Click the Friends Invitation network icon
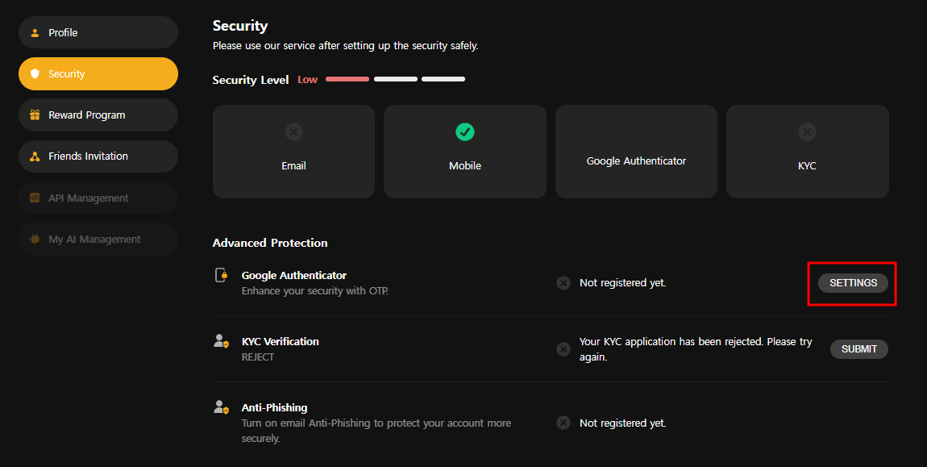The image size is (927, 467). point(35,156)
